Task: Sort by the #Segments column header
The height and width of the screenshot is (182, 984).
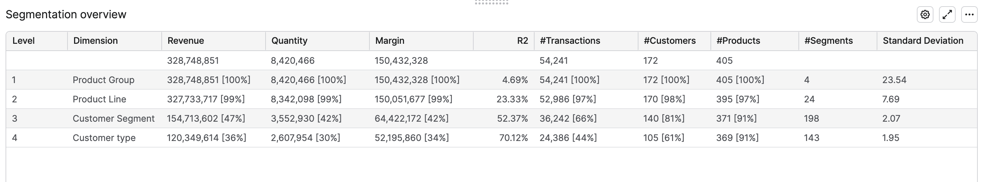Action: (x=829, y=41)
